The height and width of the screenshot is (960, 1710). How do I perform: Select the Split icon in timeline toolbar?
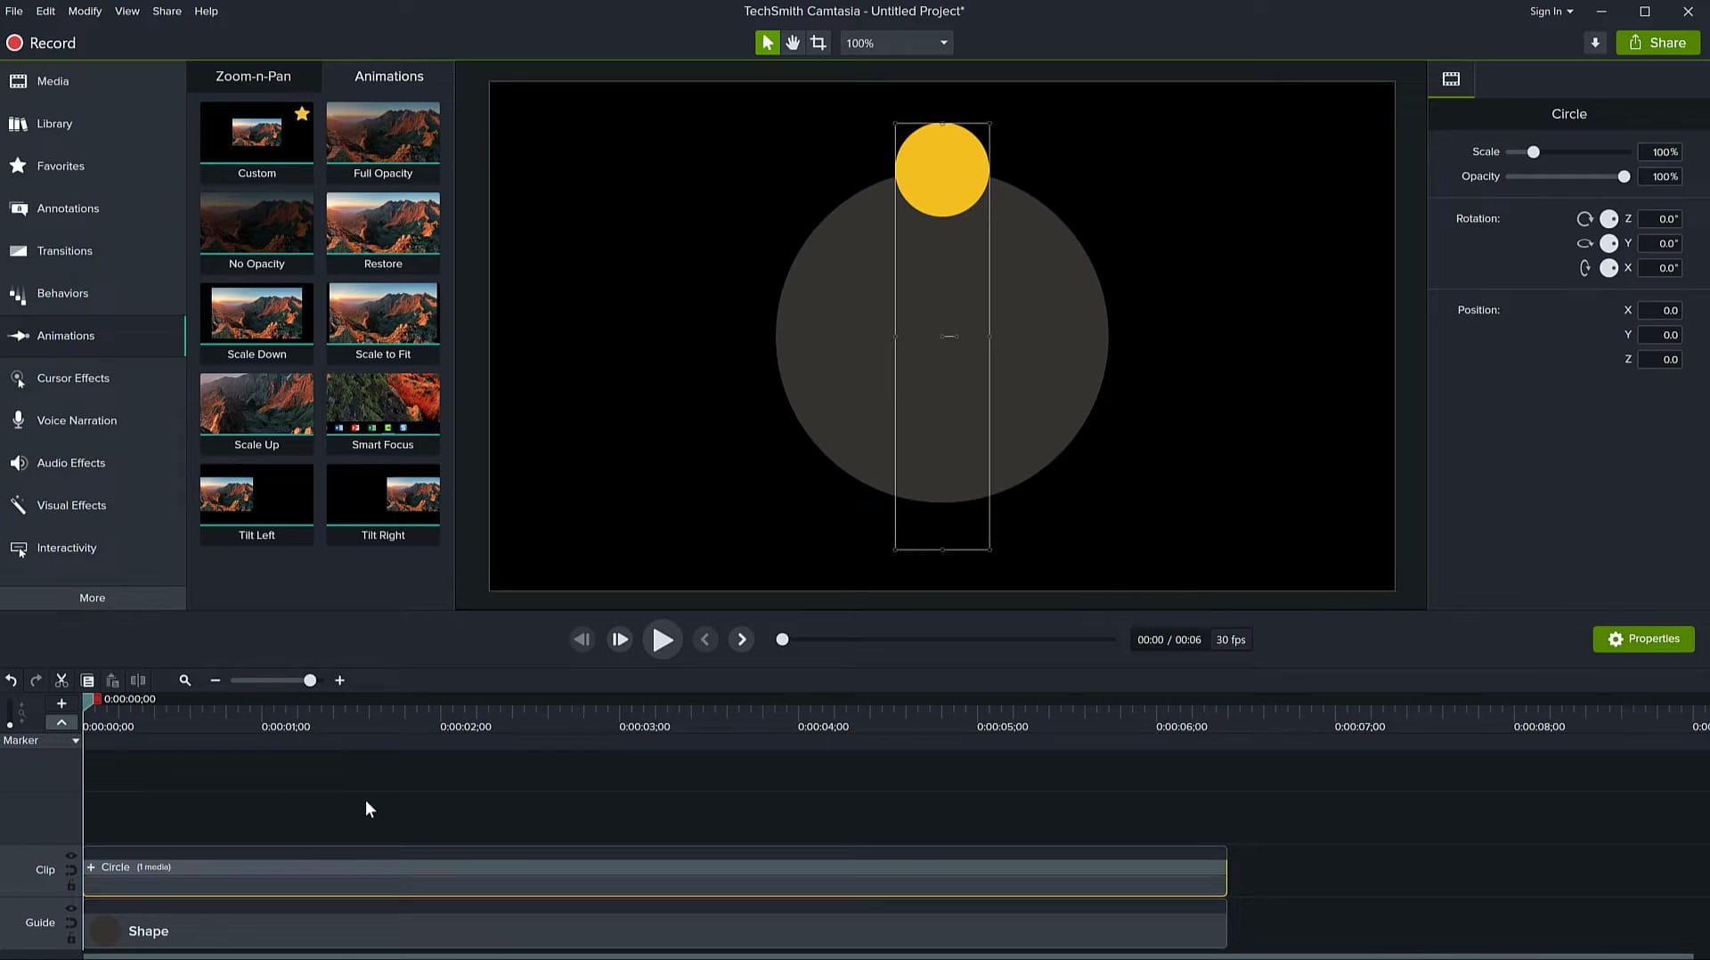coord(138,679)
